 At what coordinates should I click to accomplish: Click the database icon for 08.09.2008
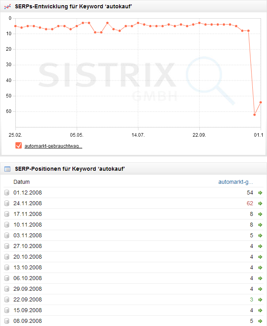7,321
